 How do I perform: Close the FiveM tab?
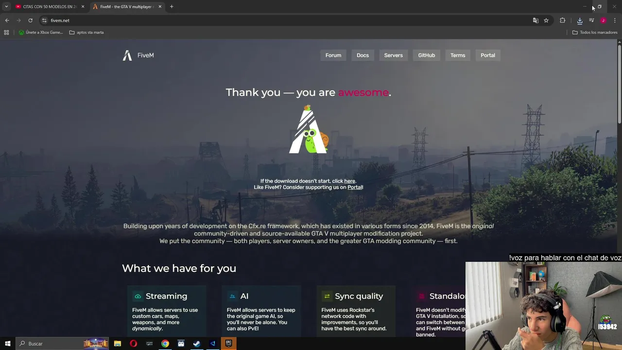(x=160, y=7)
